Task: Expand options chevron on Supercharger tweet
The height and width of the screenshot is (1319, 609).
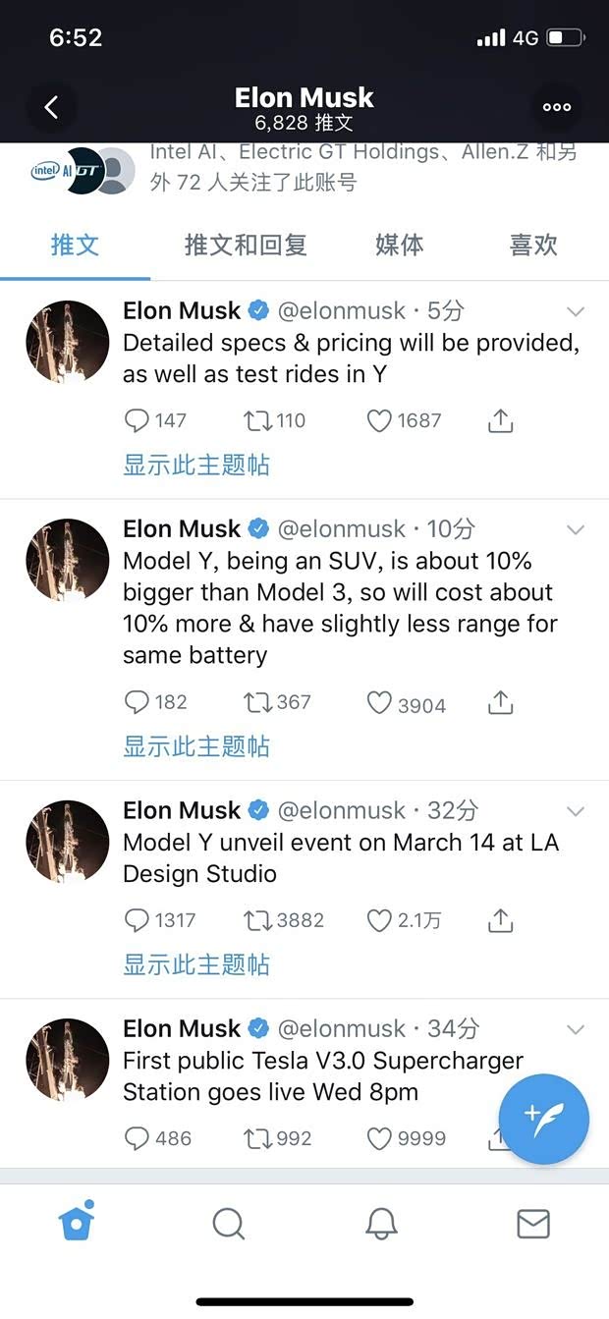Action: tap(576, 1030)
